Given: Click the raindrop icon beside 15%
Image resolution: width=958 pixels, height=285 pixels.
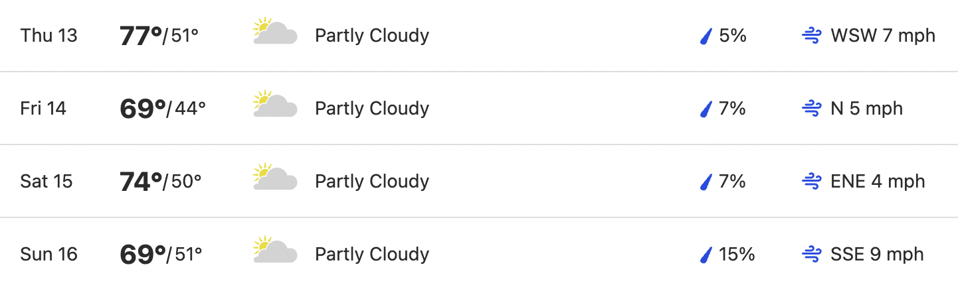Looking at the screenshot, I should 706,255.
